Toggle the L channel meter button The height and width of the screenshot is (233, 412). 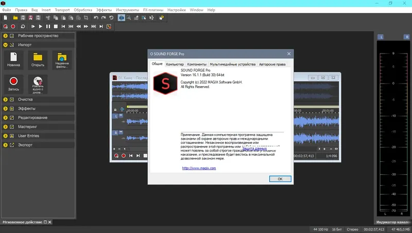point(381,37)
